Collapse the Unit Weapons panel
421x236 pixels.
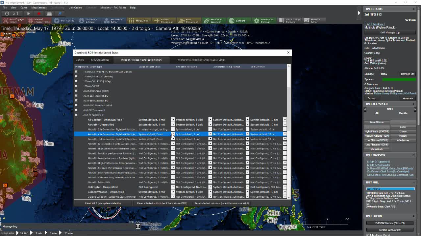[x=414, y=155]
